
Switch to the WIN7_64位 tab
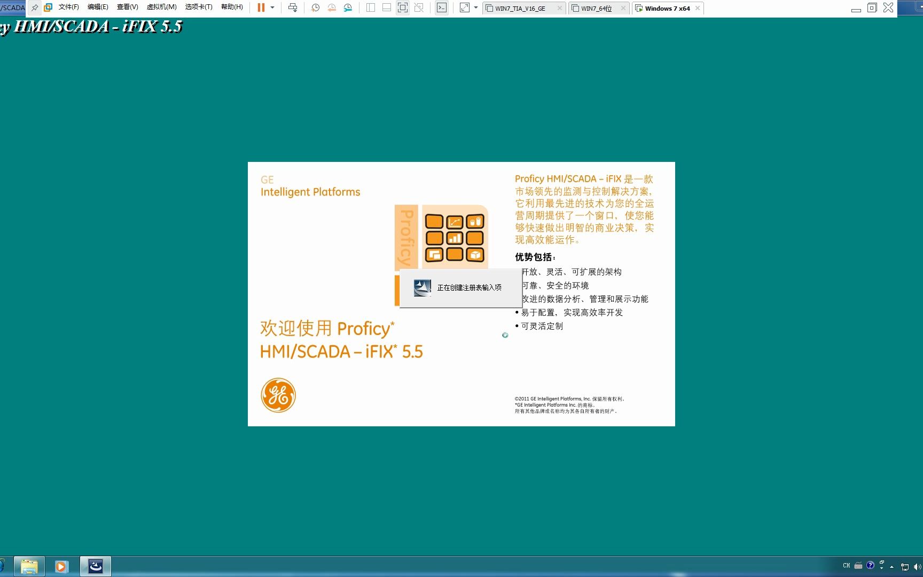[x=596, y=9]
